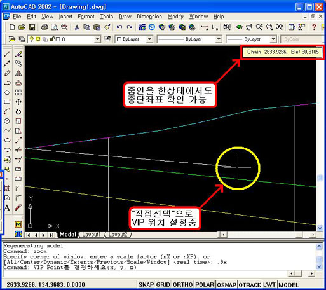Expand the ByLayer color dropdown

tap(149, 39)
